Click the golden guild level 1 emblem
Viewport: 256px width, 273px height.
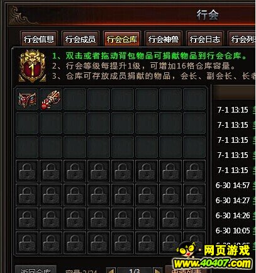coord(32,65)
